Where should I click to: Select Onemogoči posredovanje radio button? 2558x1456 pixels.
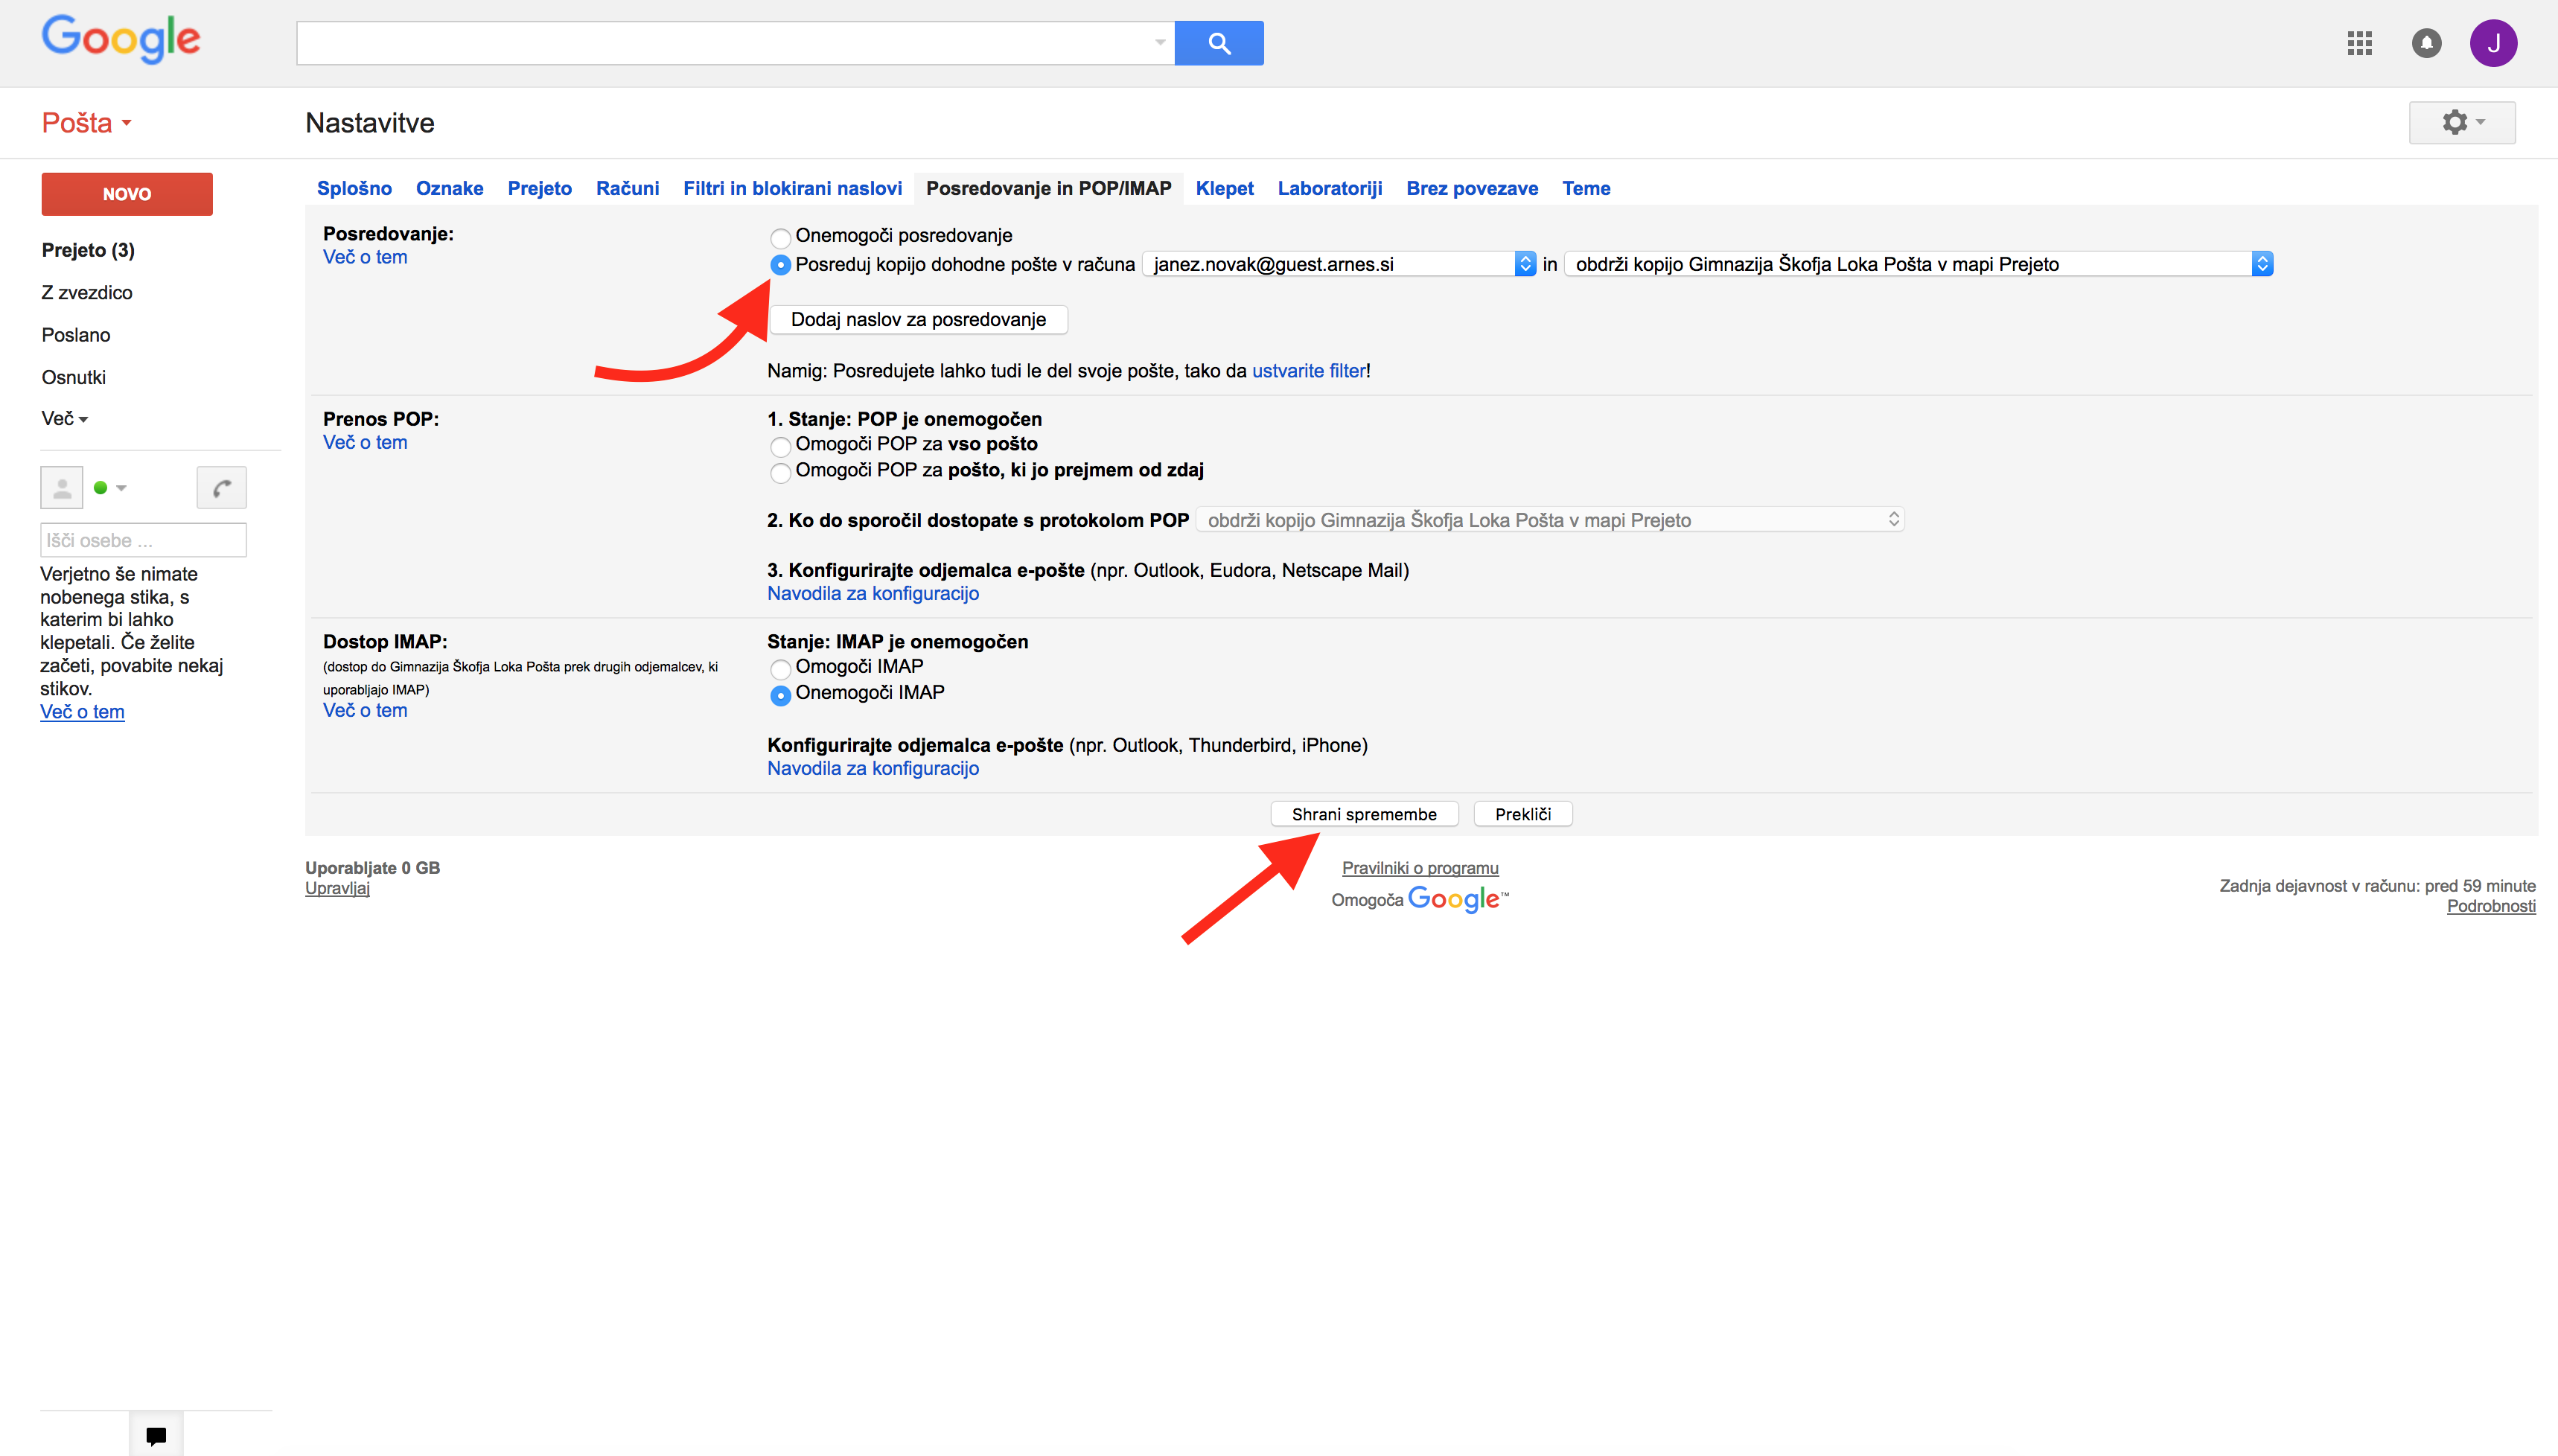tap(780, 237)
